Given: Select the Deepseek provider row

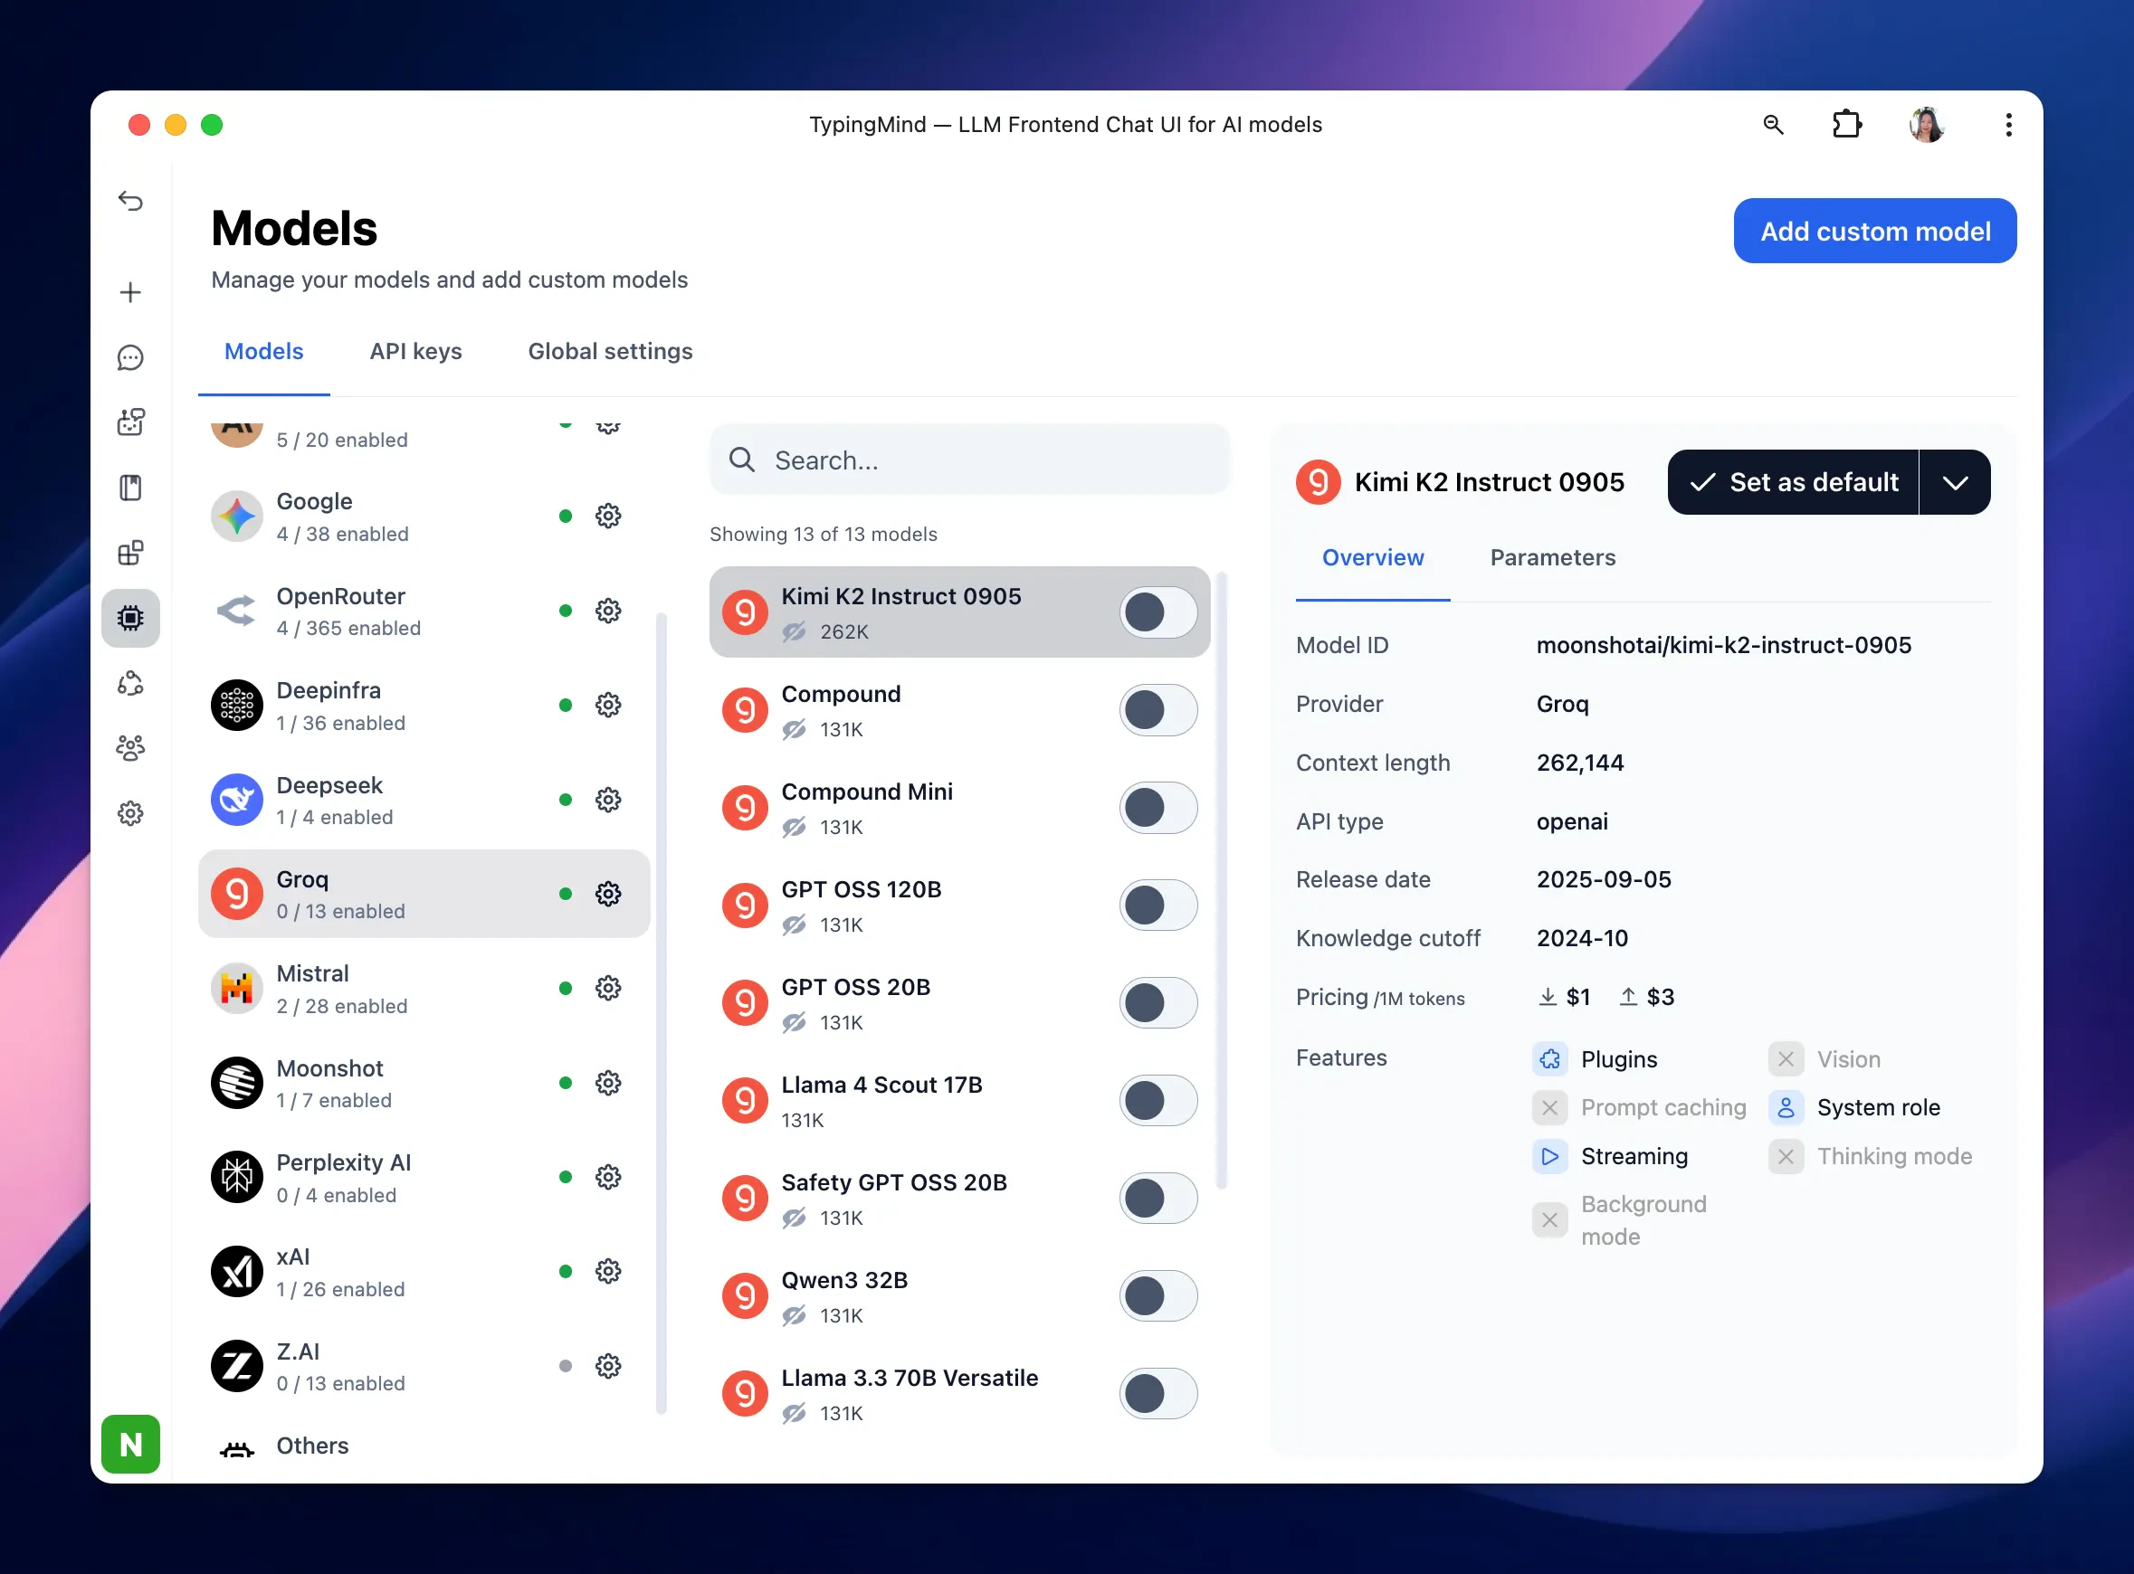Looking at the screenshot, I should click(x=424, y=800).
